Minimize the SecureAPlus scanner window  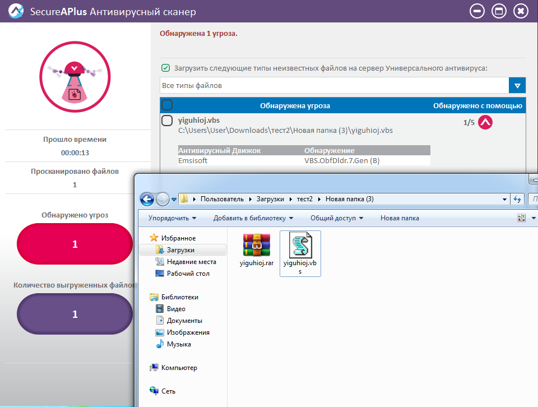[x=477, y=11]
